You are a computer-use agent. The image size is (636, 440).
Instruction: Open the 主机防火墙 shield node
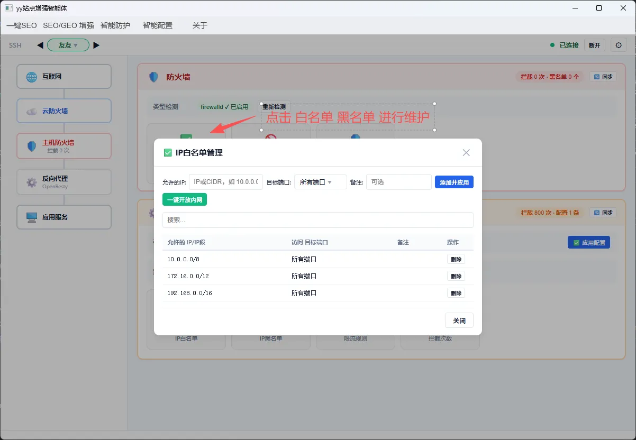coord(64,145)
